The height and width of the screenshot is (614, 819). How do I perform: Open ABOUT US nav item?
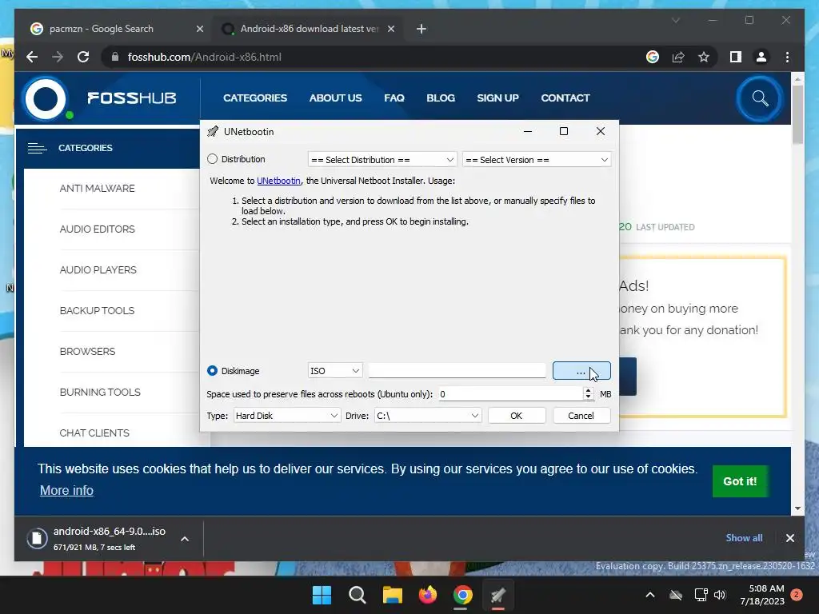[335, 98]
